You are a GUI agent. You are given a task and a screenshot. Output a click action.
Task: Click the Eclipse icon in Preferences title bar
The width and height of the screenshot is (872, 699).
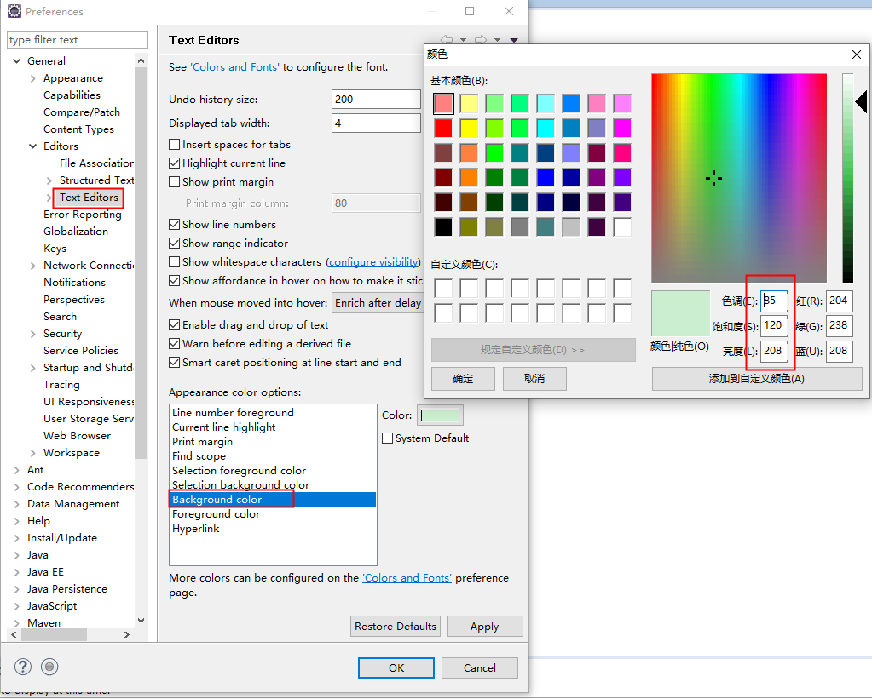pyautogui.click(x=14, y=12)
